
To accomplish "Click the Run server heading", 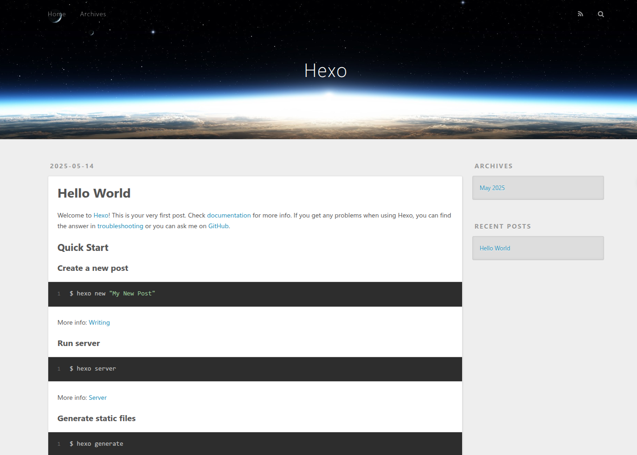I will [79, 343].
